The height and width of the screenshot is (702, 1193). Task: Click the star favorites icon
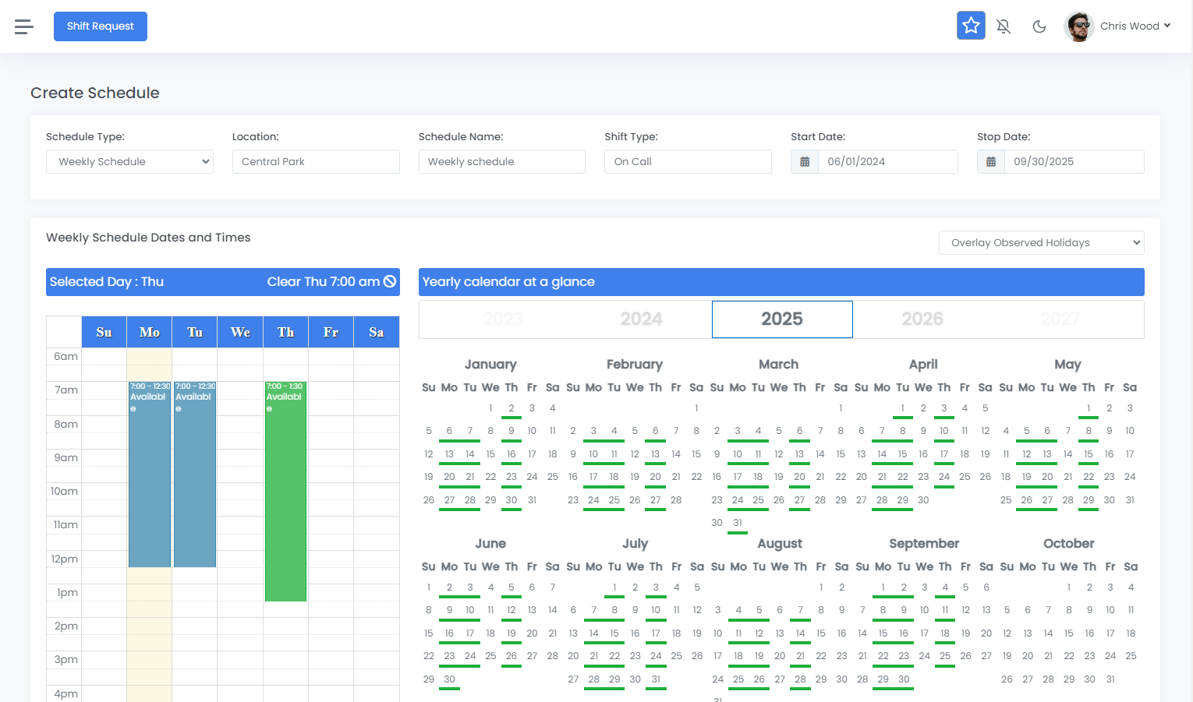pos(971,26)
